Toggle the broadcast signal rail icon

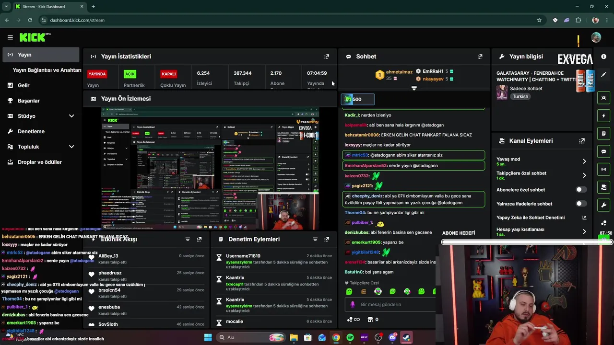click(603, 169)
